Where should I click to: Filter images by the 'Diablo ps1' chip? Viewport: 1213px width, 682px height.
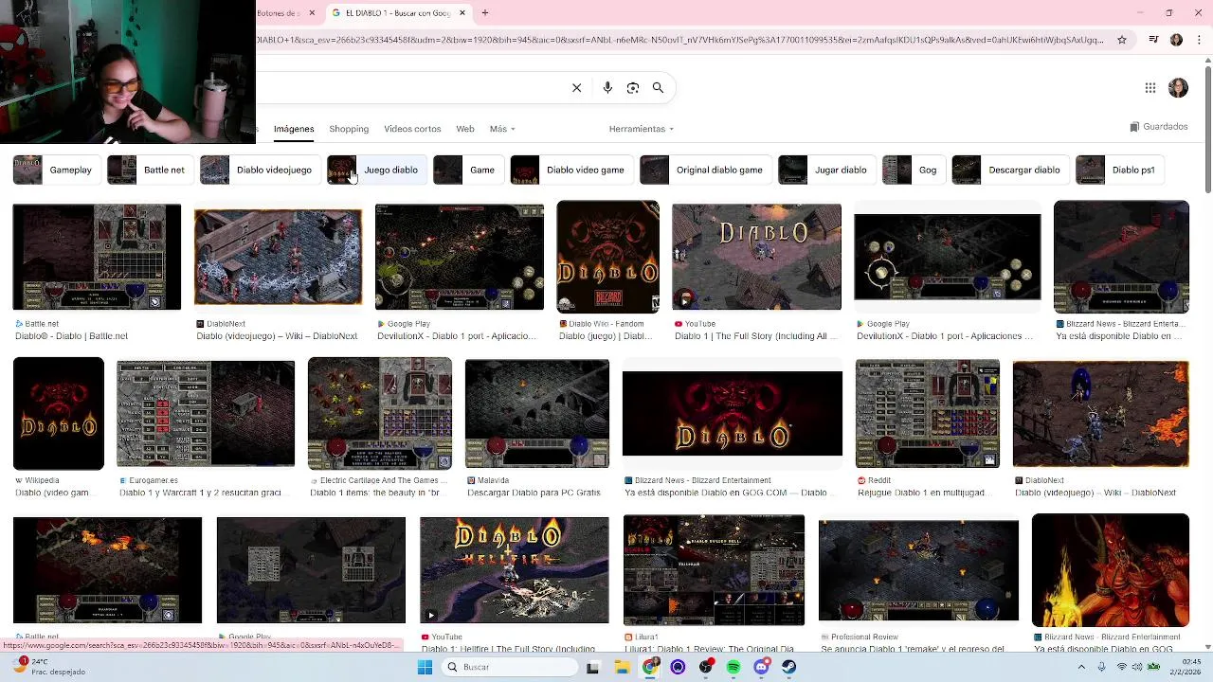pos(1118,170)
